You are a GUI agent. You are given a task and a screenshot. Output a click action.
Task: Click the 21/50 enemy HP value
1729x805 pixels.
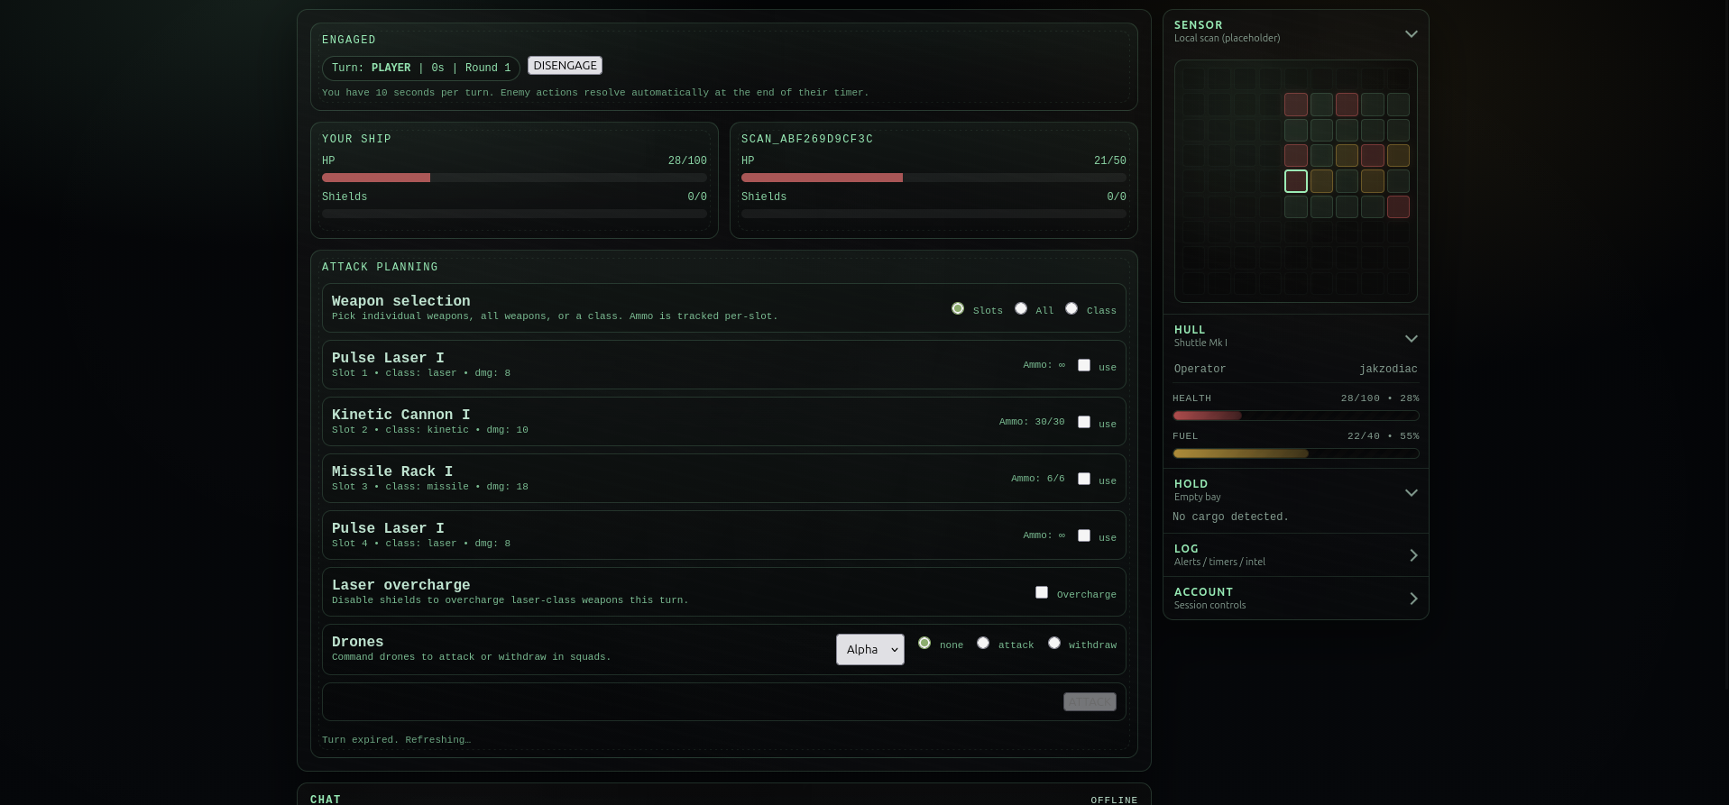1110,160
